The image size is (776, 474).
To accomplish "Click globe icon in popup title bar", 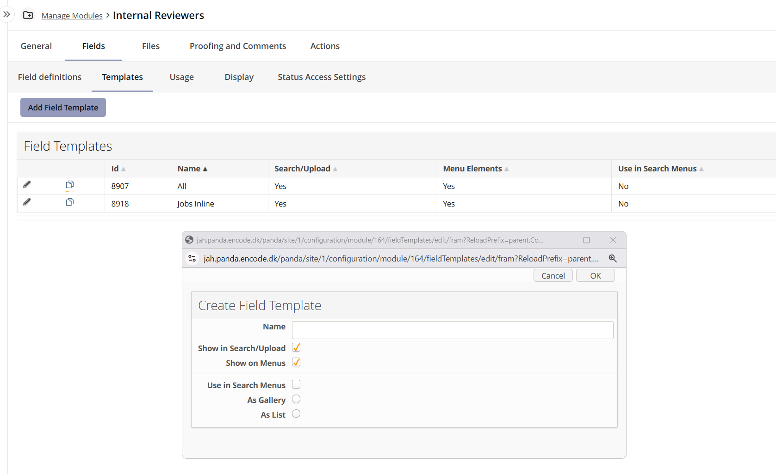I will [x=189, y=240].
